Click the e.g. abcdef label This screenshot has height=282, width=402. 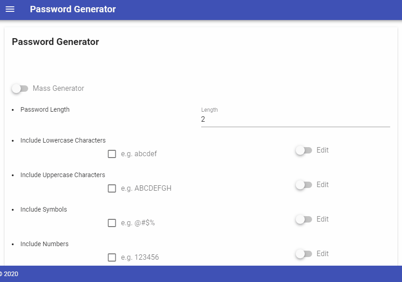pyautogui.click(x=139, y=154)
